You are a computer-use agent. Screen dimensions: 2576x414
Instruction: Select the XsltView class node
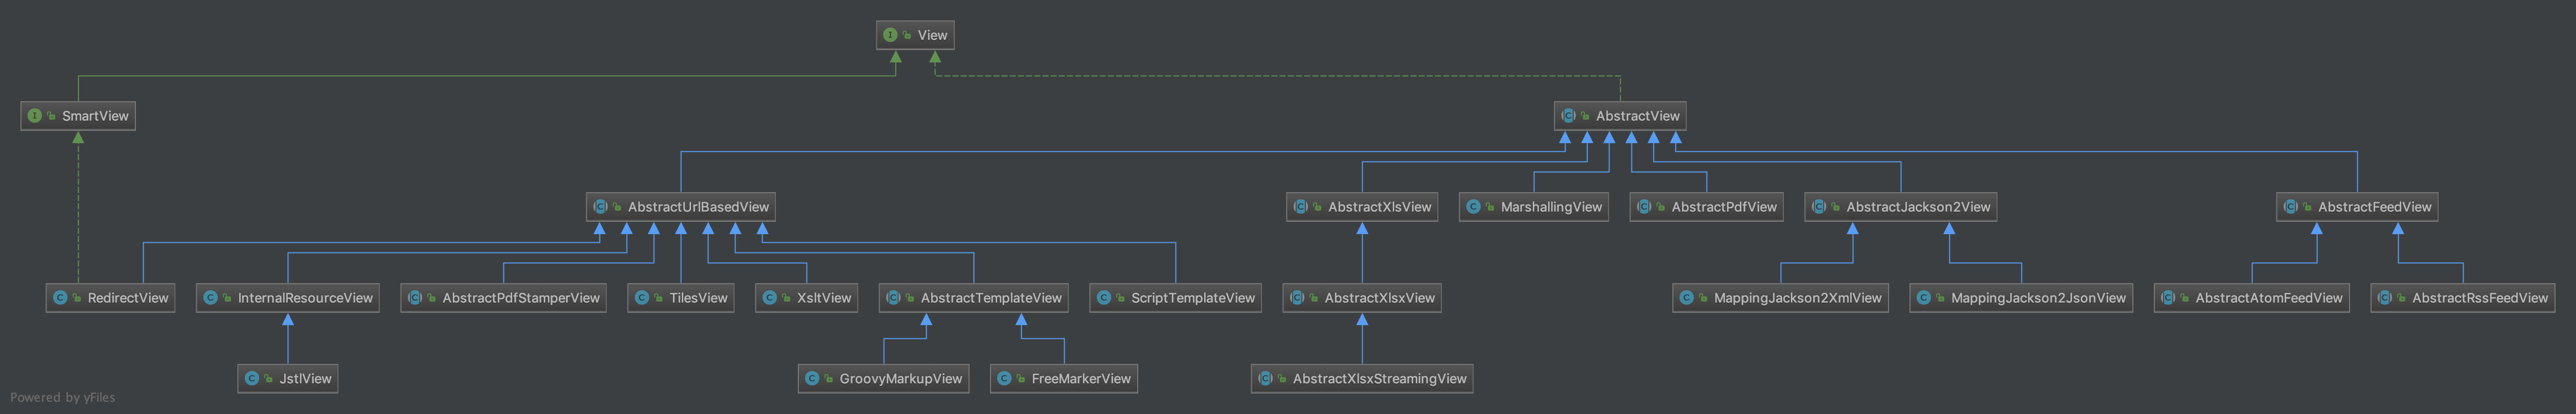807,298
